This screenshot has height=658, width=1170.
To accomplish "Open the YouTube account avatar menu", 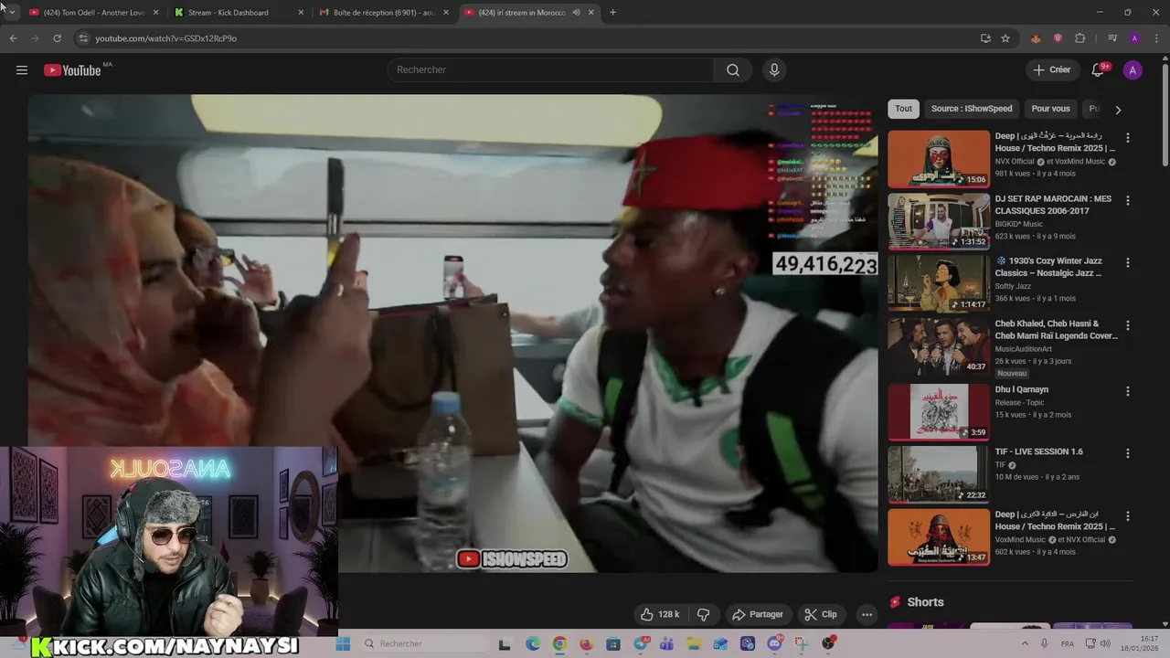I will [x=1133, y=70].
